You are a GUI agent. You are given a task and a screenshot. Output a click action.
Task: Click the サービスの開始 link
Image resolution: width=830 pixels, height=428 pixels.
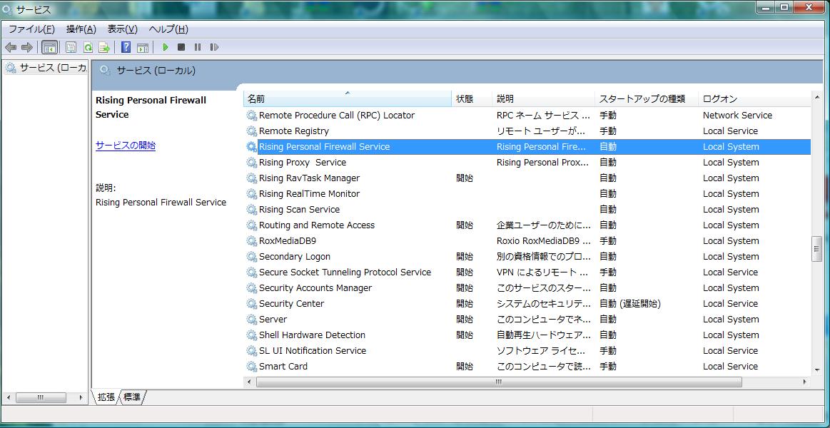(x=126, y=146)
